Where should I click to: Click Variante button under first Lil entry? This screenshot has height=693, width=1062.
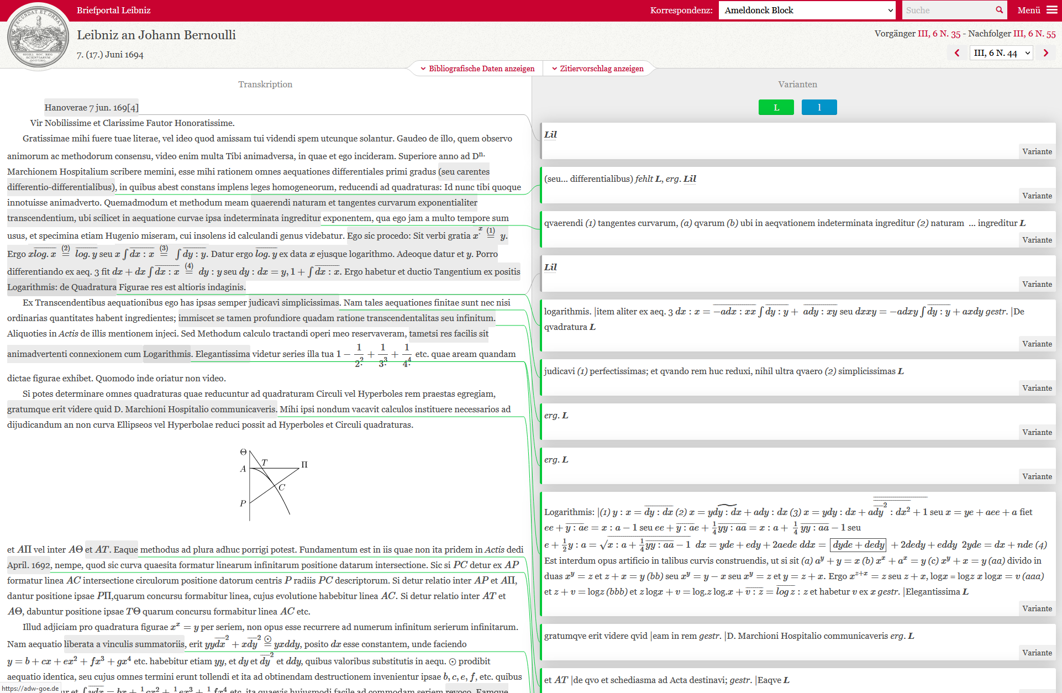[1037, 151]
